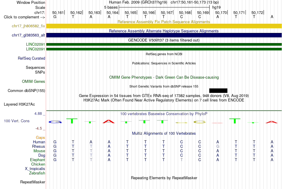The image size is (282, 189).
Task: Open the 'H3K27Ac Mark' ENCODE title
Action: tap(164, 100)
